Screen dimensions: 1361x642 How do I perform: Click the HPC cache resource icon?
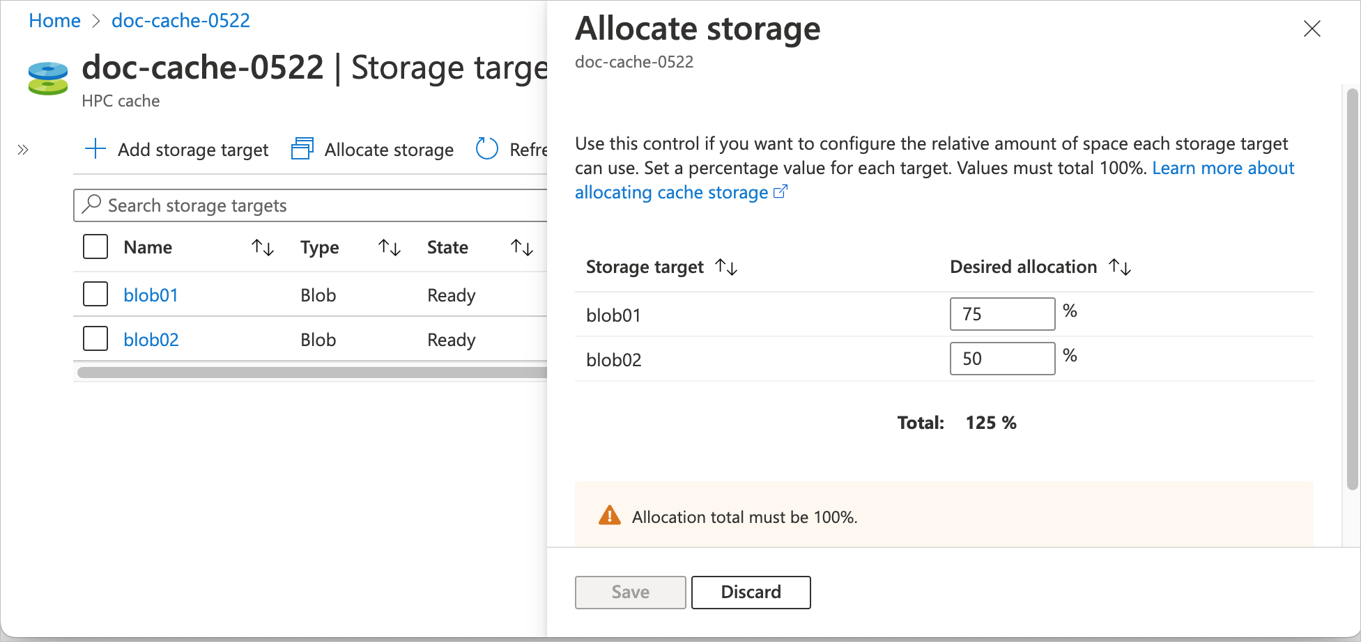tap(47, 77)
